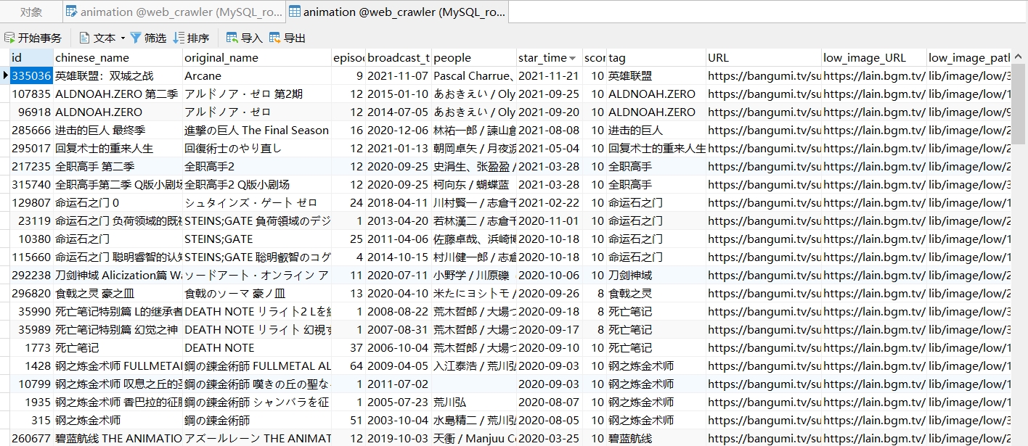Click the original_name column header
The height and width of the screenshot is (446, 1028).
pos(257,57)
